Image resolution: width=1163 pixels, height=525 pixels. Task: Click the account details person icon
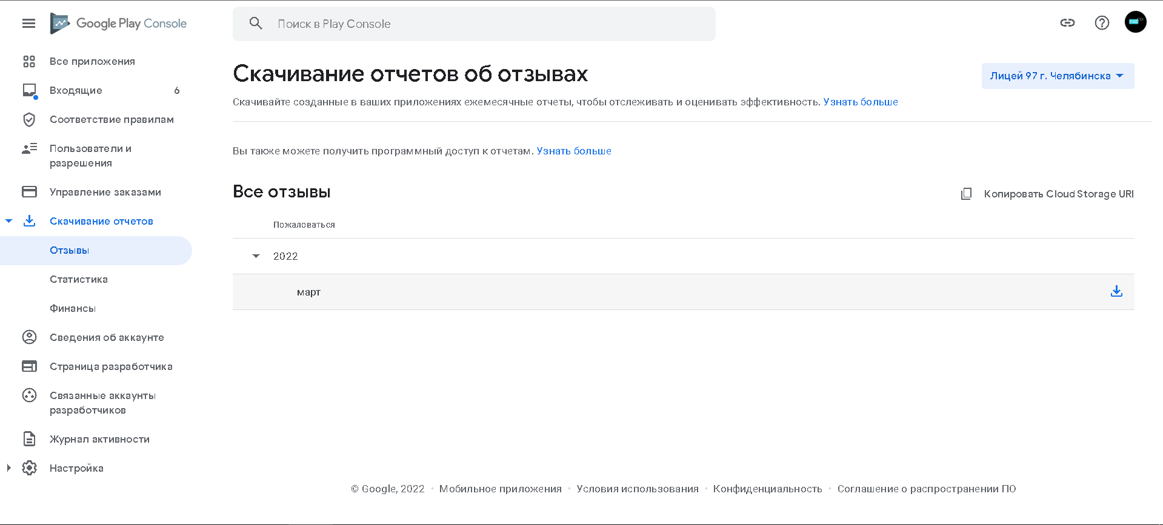29,337
